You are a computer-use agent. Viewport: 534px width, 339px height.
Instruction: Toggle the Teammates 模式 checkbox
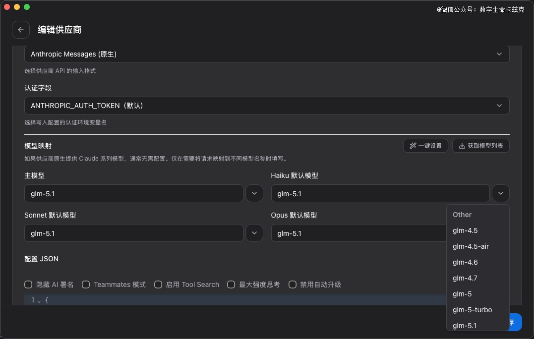point(86,284)
